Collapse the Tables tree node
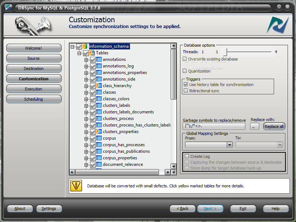 click(79, 53)
